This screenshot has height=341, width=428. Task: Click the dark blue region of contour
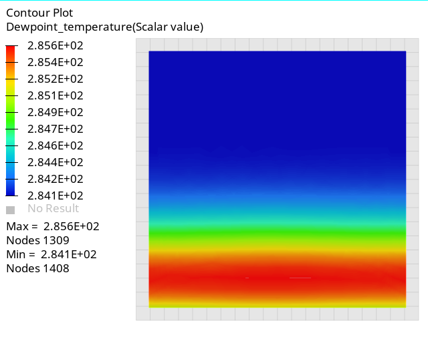278,101
